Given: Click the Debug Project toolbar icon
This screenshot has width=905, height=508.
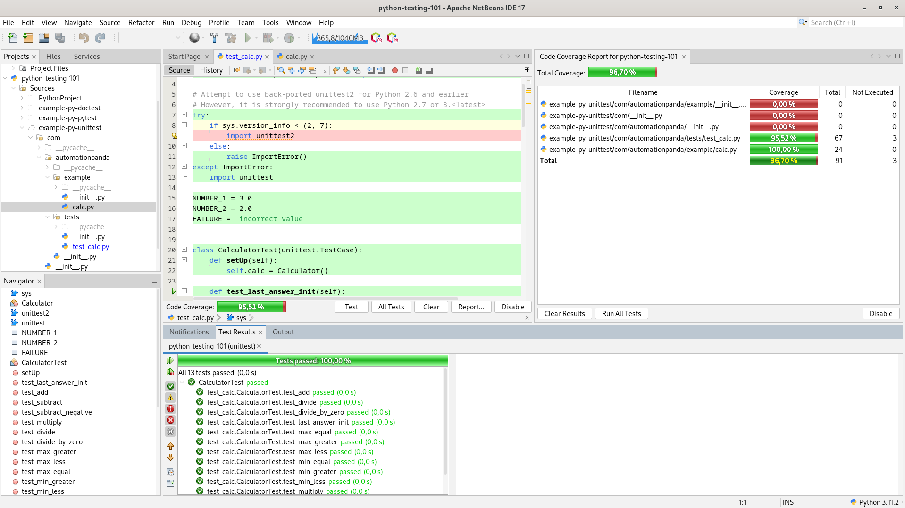Looking at the screenshot, I should pos(268,38).
